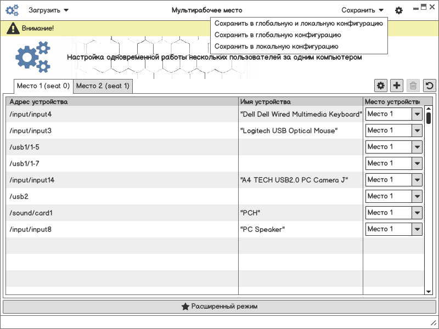Select the /usb2 address cell
Screen dimensions: 439x329
[x=122, y=196]
